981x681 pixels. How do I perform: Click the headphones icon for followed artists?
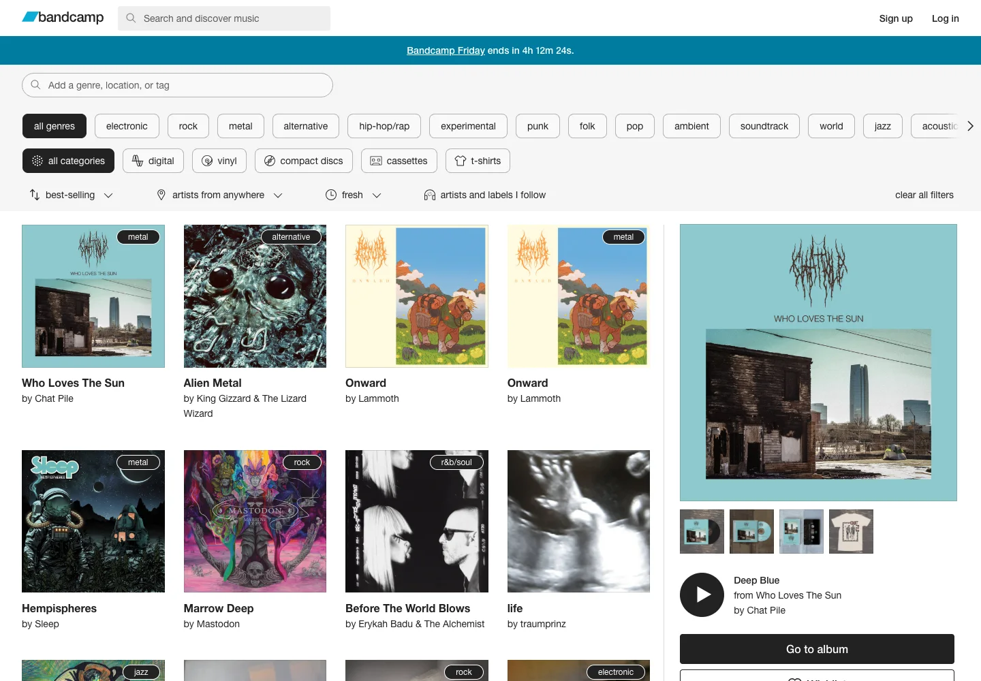click(x=430, y=195)
